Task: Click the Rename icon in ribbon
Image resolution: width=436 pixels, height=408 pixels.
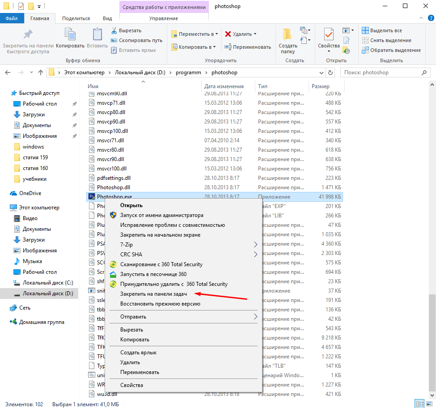Action: (228, 47)
